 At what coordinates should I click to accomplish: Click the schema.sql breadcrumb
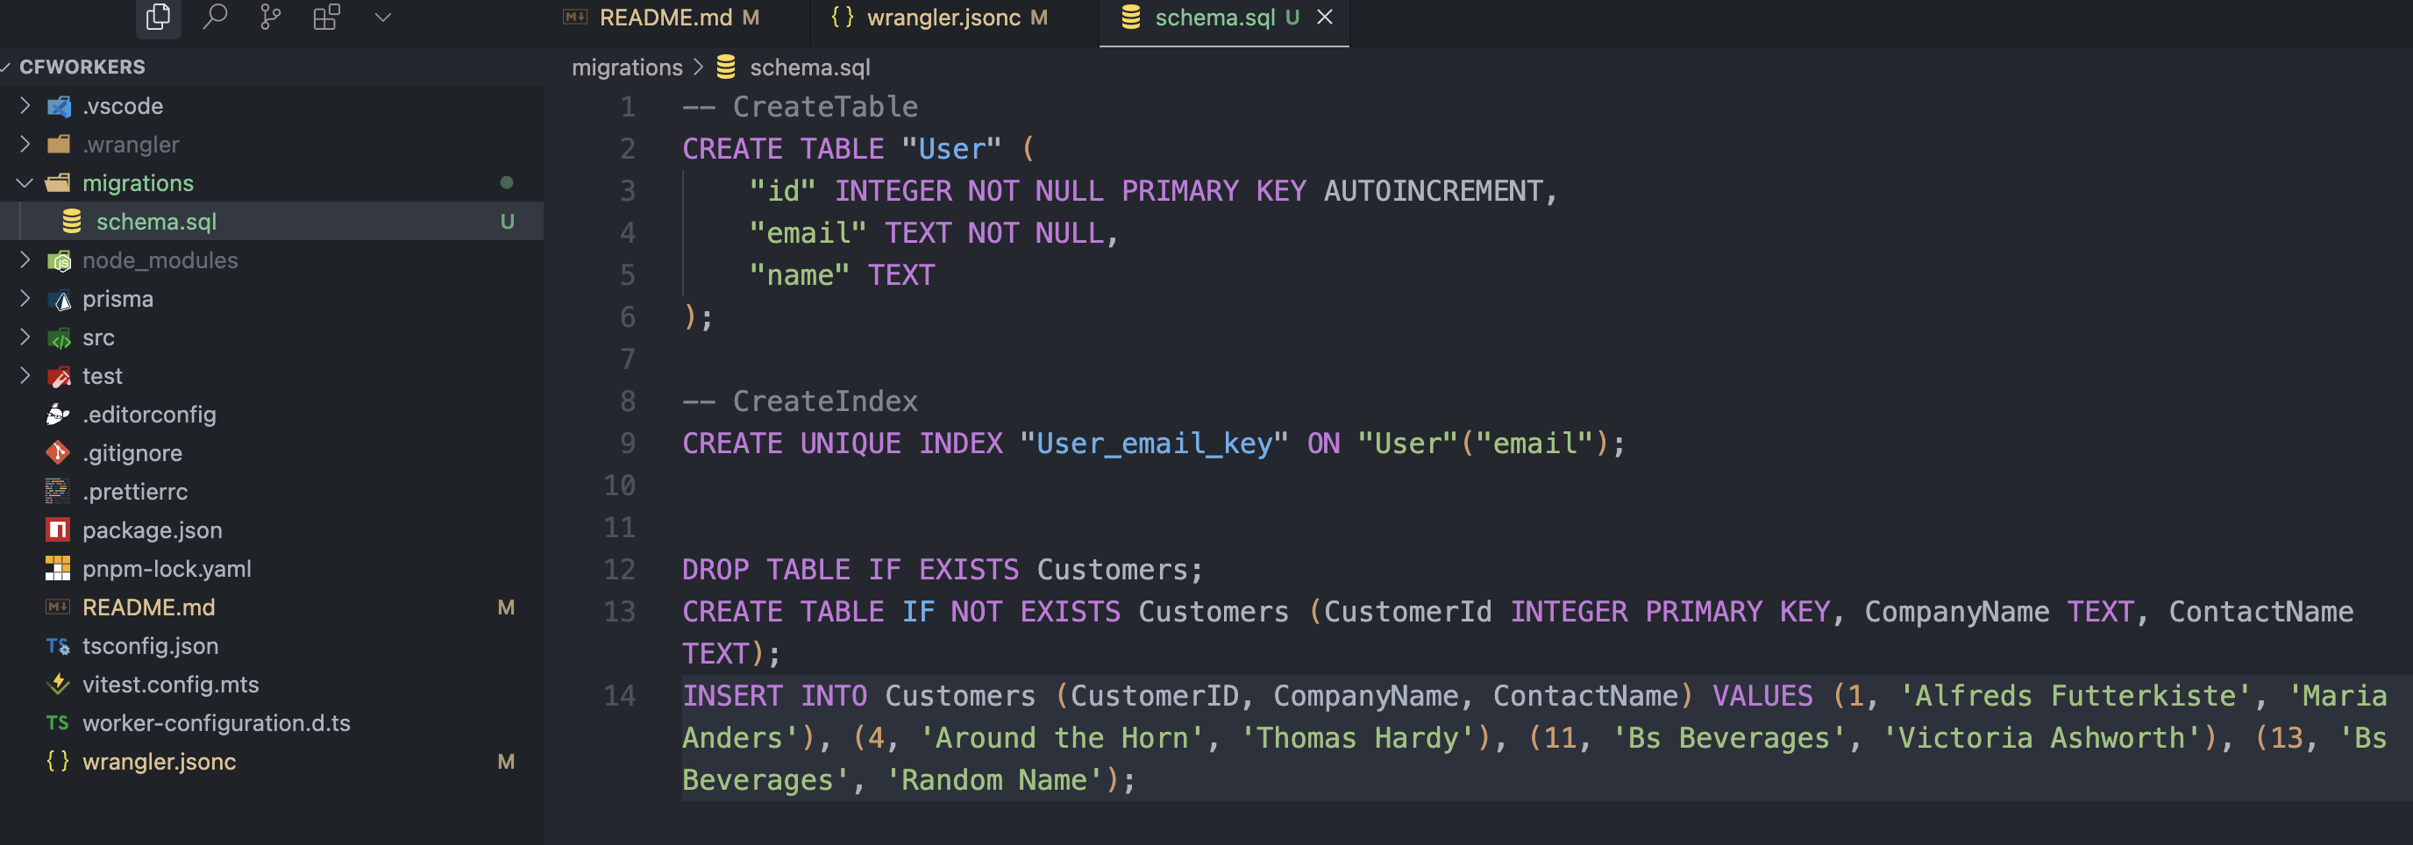click(809, 67)
